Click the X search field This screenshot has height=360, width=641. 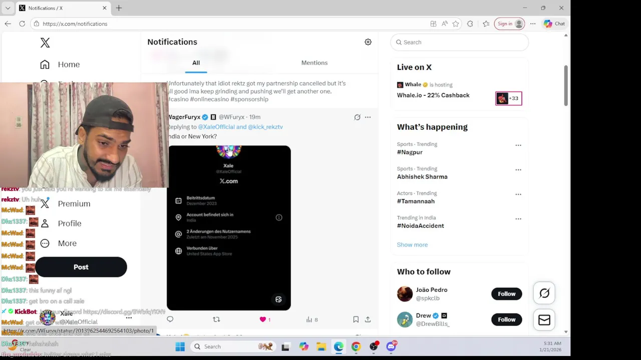pos(459,42)
